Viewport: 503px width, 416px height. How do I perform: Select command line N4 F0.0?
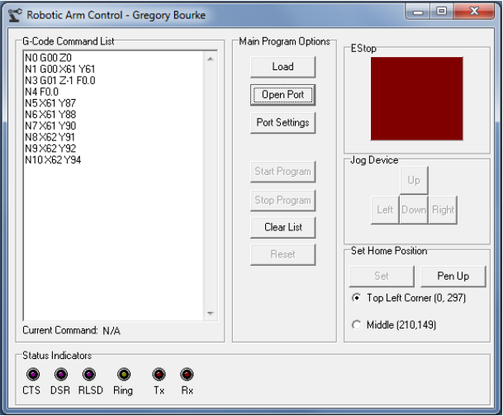[41, 92]
